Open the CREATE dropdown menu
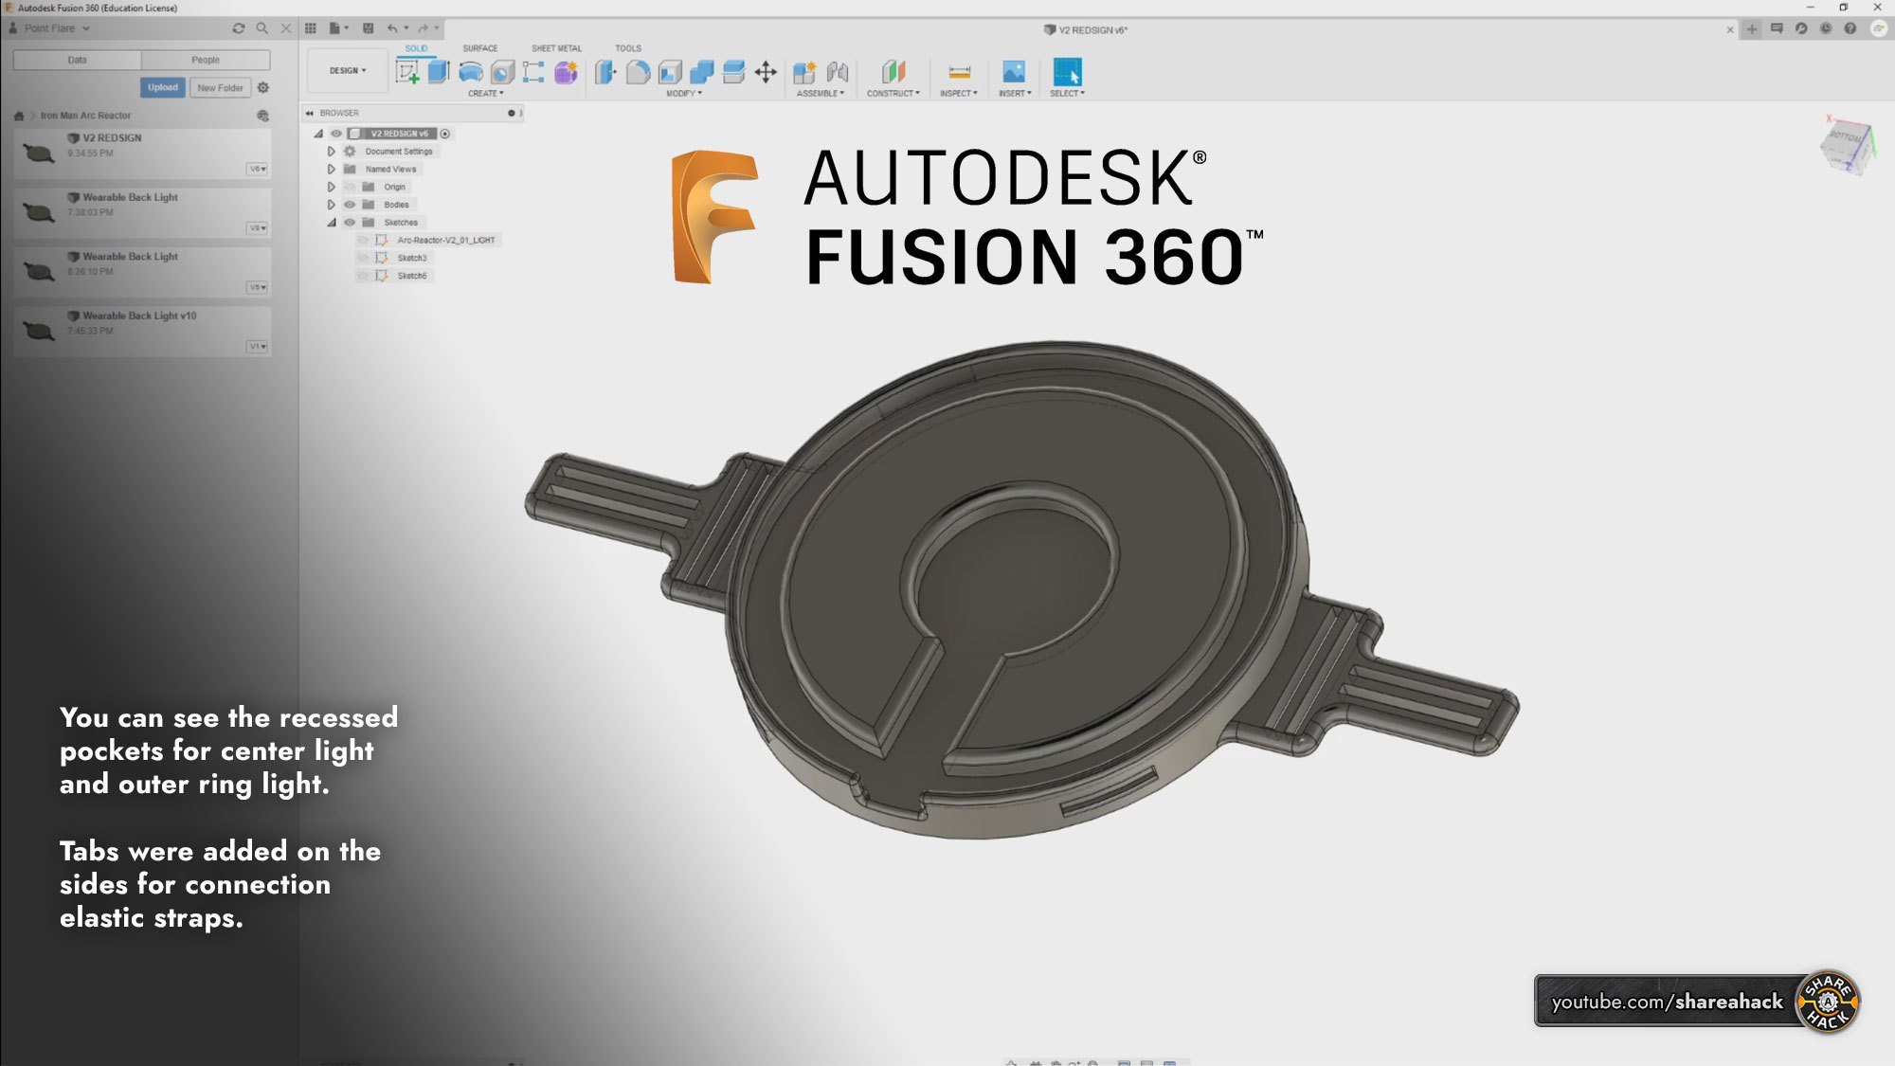This screenshot has height=1066, width=1895. point(486,93)
